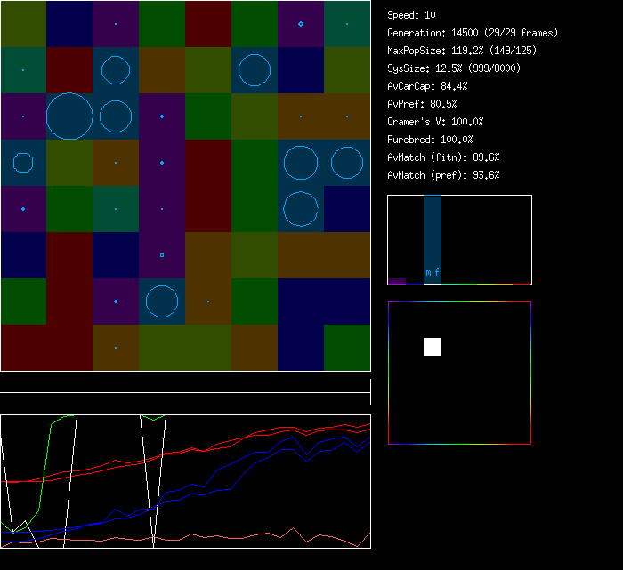623x570 pixels.
Task: Click the small purple bar in the histogram
Action: click(397, 281)
